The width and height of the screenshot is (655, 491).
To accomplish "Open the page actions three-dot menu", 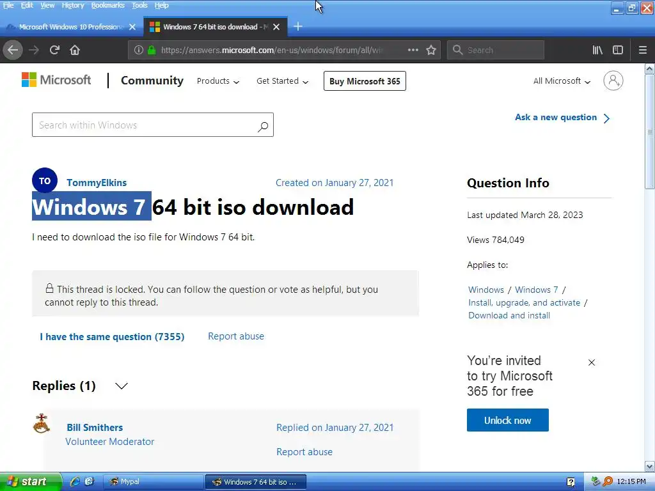I will 413,50.
